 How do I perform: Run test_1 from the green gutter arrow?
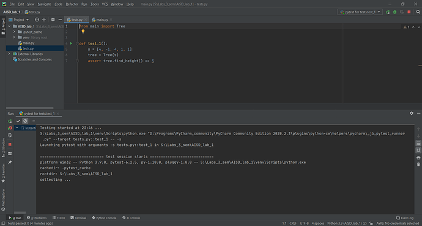coord(71,43)
